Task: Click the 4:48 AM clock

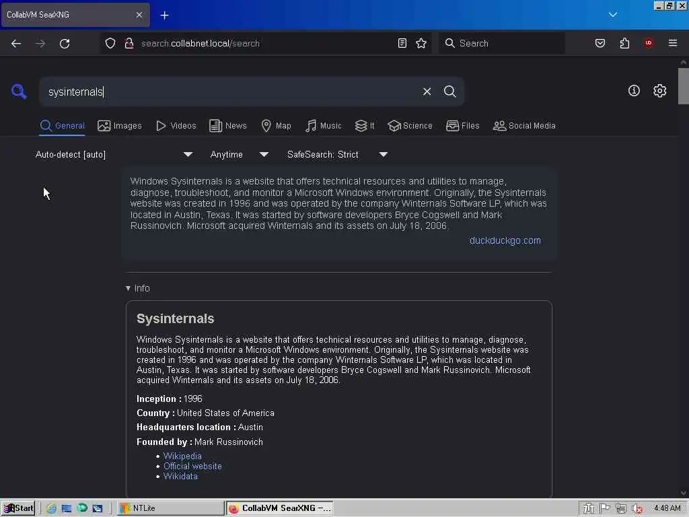Action: click(x=667, y=508)
